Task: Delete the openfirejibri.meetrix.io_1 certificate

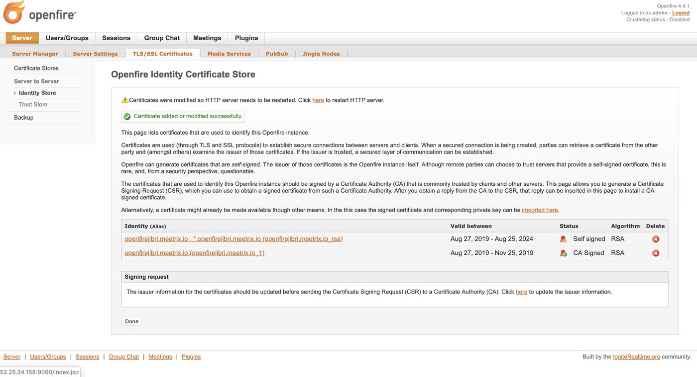Action: 656,253
